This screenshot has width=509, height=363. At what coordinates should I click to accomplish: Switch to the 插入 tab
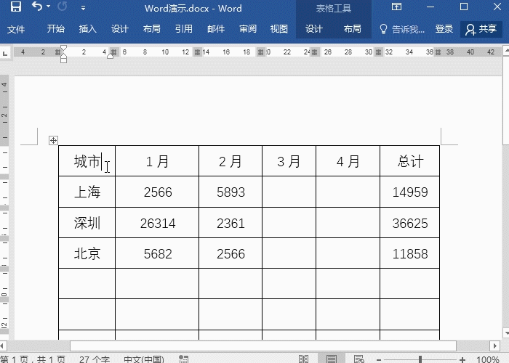[x=88, y=29]
